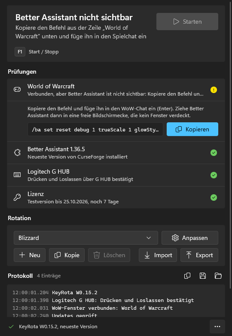Click the log line "KeyRota W0.15.2"

pos(75,292)
